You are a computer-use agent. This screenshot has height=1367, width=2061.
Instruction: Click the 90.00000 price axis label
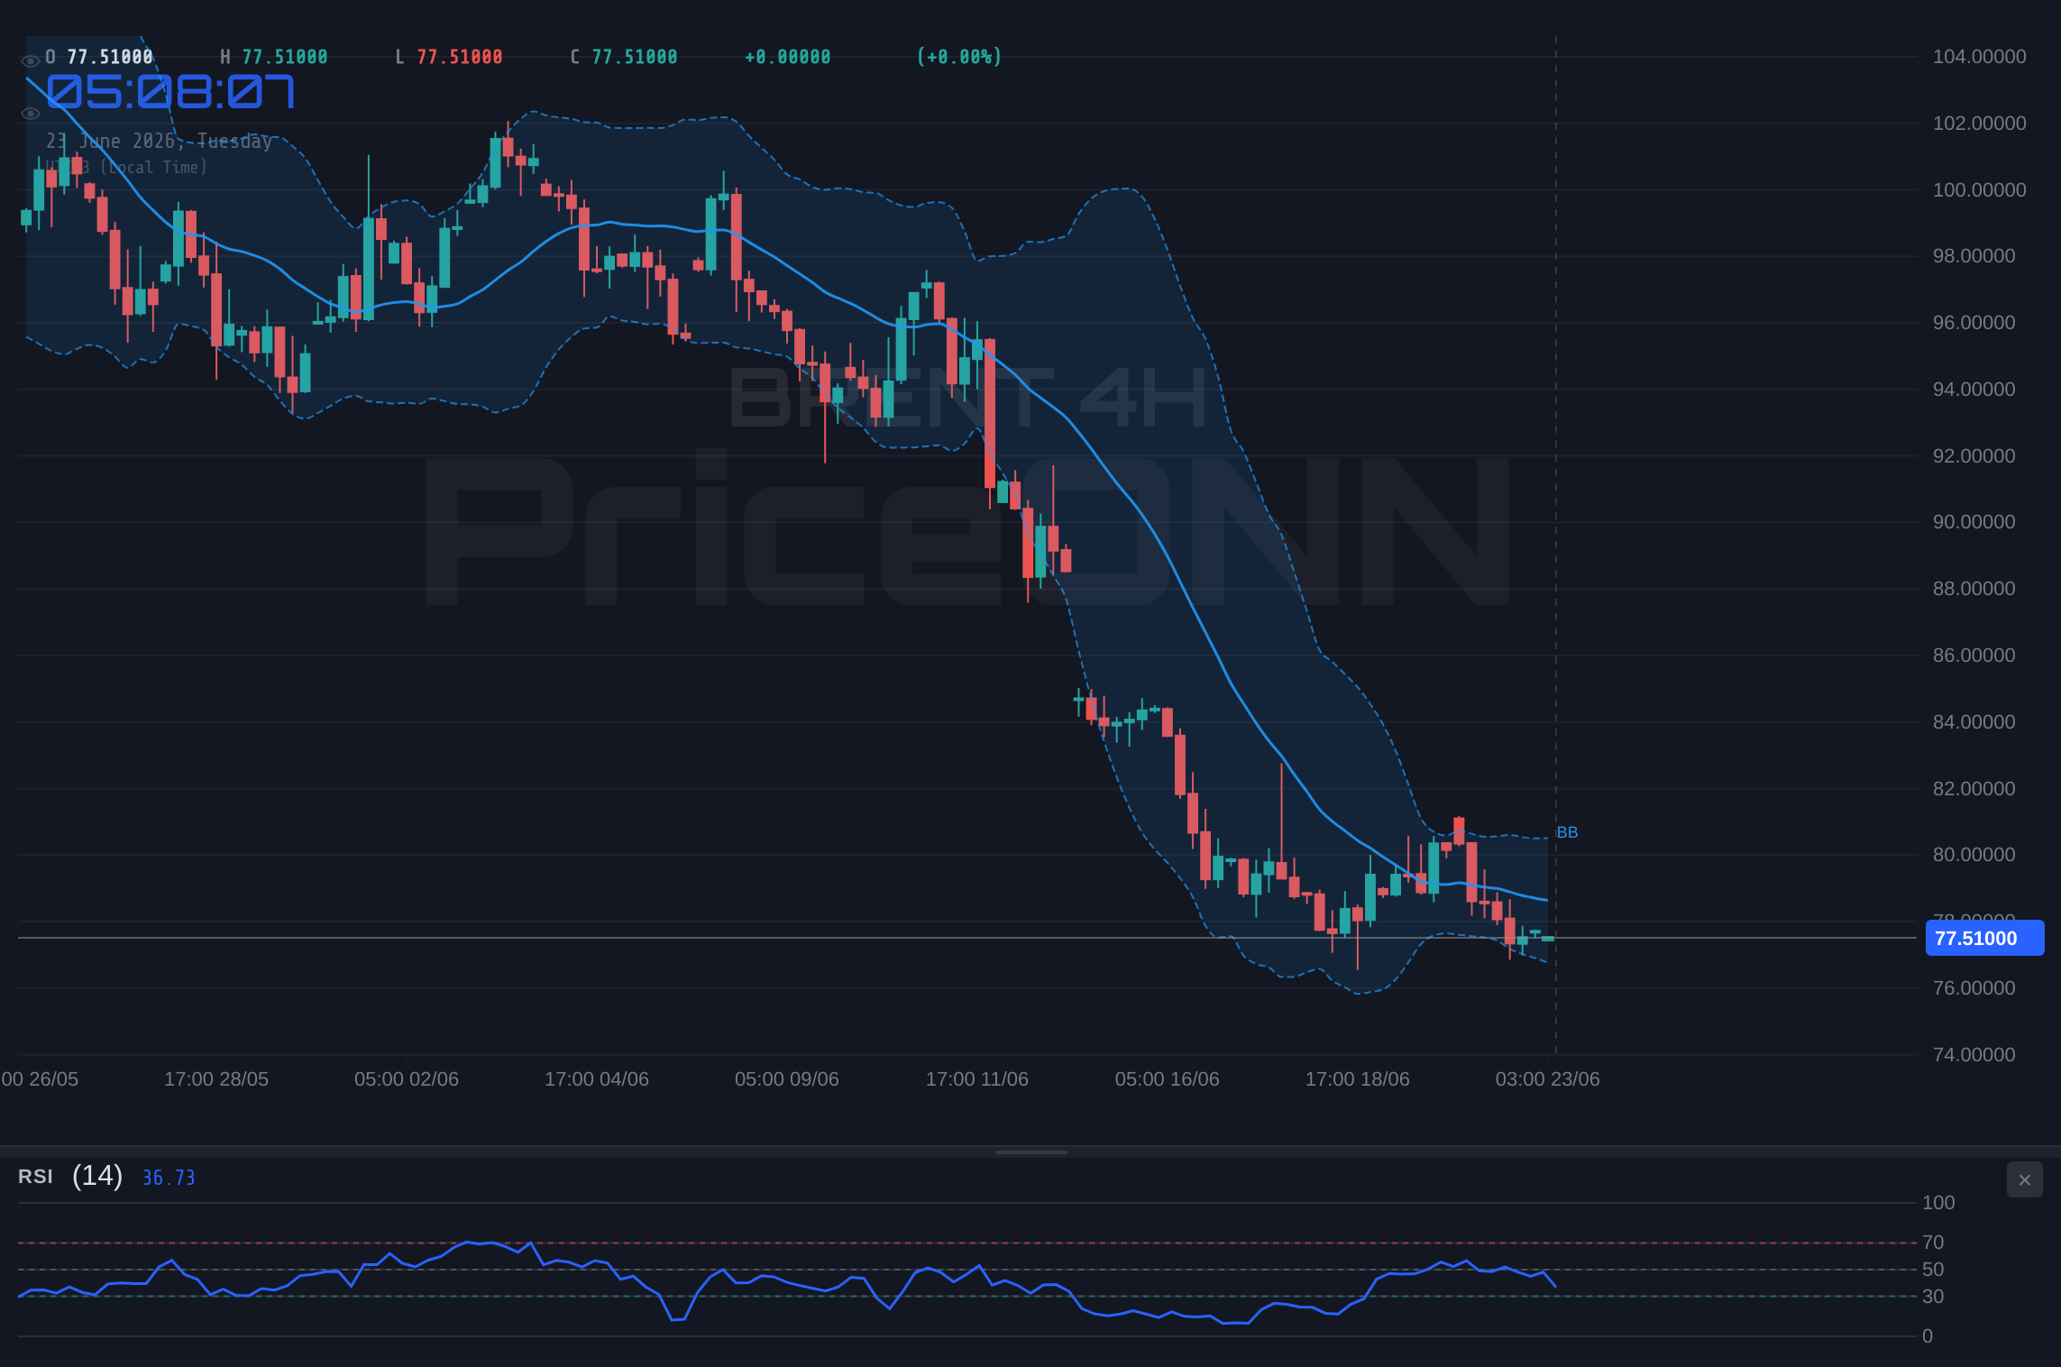point(1974,522)
